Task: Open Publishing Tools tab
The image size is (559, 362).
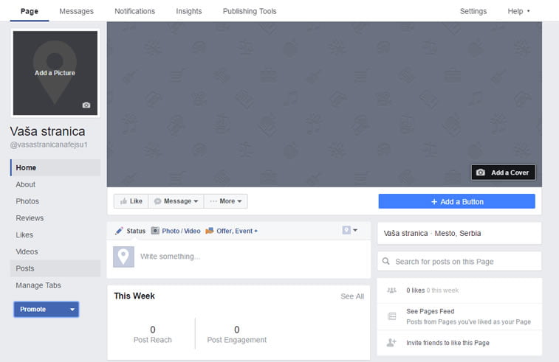Action: click(250, 11)
